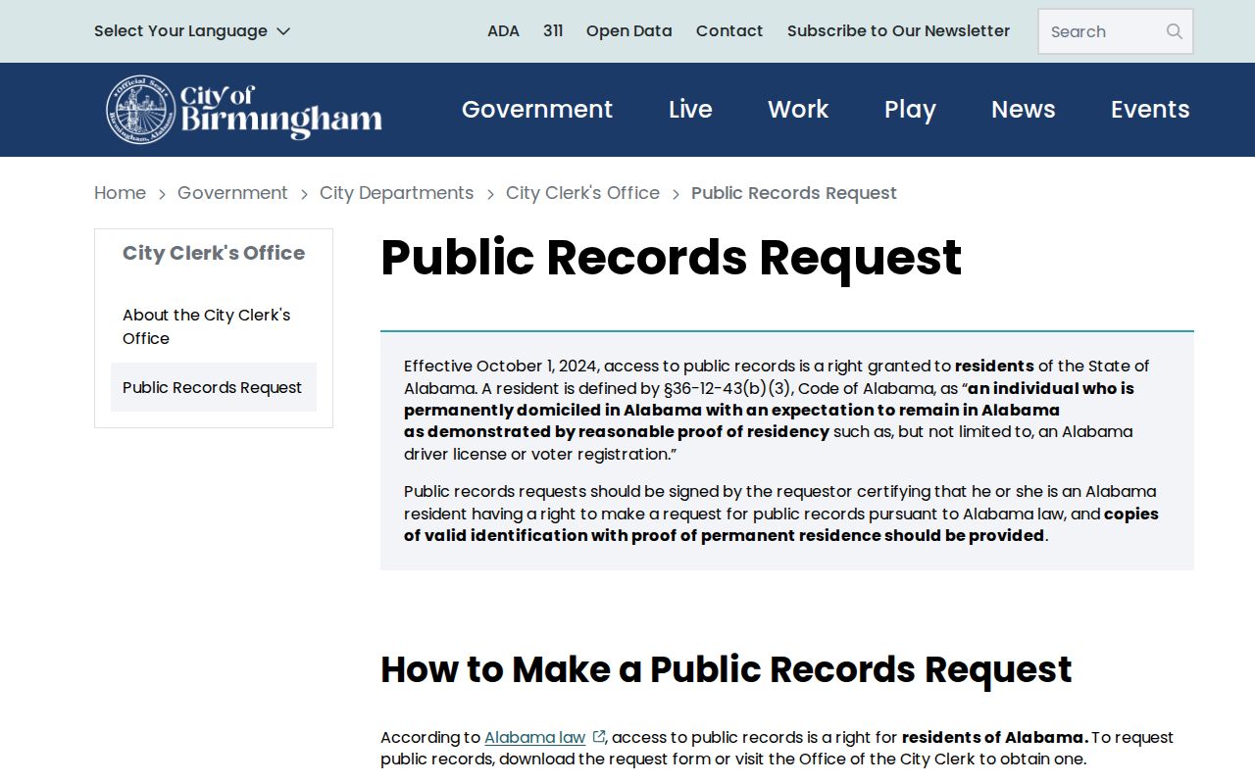Select About the City Clerk's Office
Screen dimensions: 1255x784
pos(214,326)
